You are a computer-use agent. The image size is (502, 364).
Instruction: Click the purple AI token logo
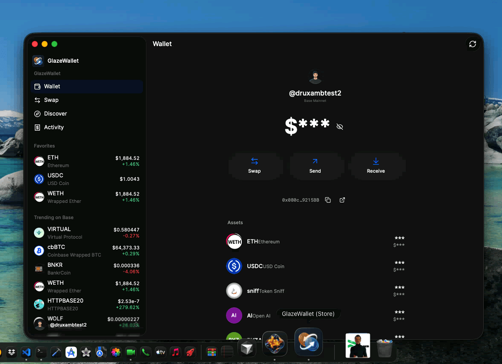point(234,316)
